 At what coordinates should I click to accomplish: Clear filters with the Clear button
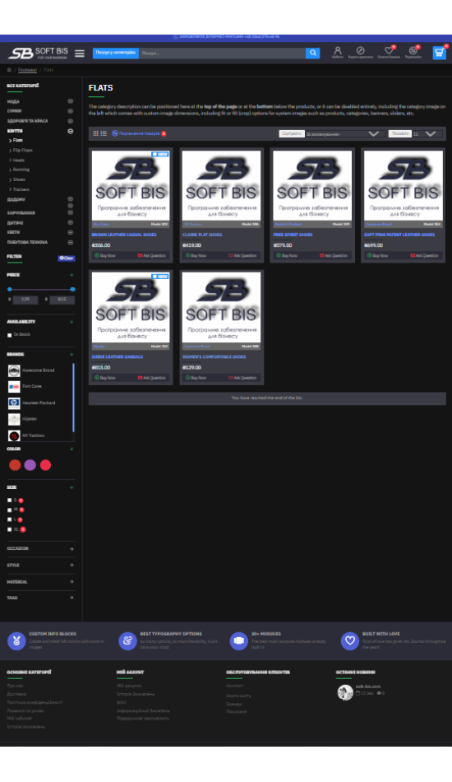click(67, 258)
